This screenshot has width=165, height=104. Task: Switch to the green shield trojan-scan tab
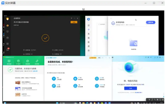(x=18, y=62)
